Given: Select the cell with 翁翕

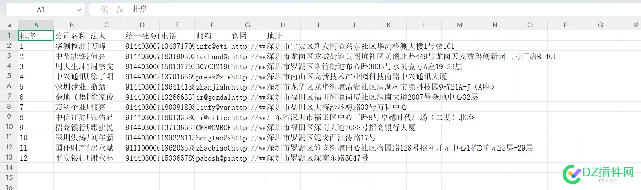Looking at the screenshot, I should [x=107, y=86].
